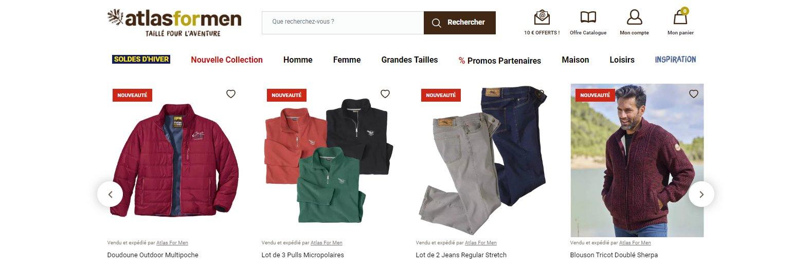Show next products with right carousel arrow

[701, 194]
